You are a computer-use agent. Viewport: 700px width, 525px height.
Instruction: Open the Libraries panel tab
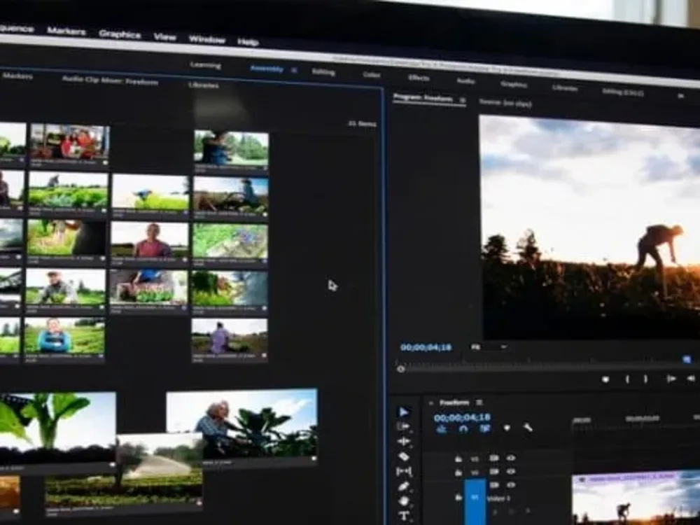pyautogui.click(x=203, y=85)
